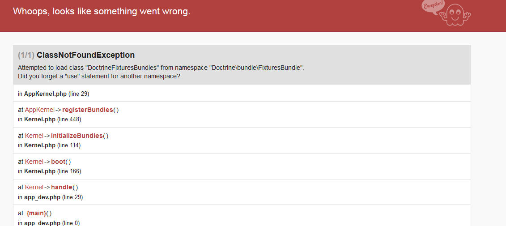Click the handle method link
The width and height of the screenshot is (506, 226).
coord(62,187)
